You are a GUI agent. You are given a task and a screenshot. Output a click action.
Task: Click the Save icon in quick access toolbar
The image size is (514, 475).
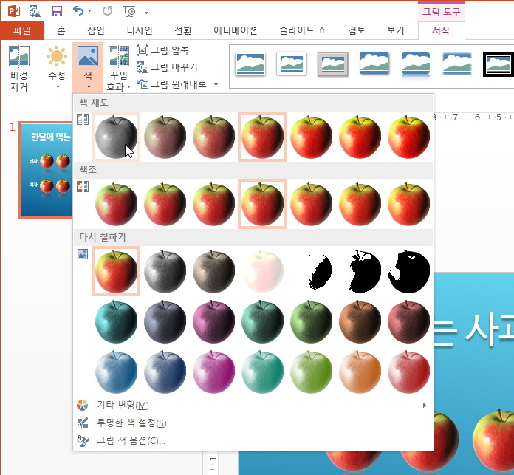tap(57, 11)
